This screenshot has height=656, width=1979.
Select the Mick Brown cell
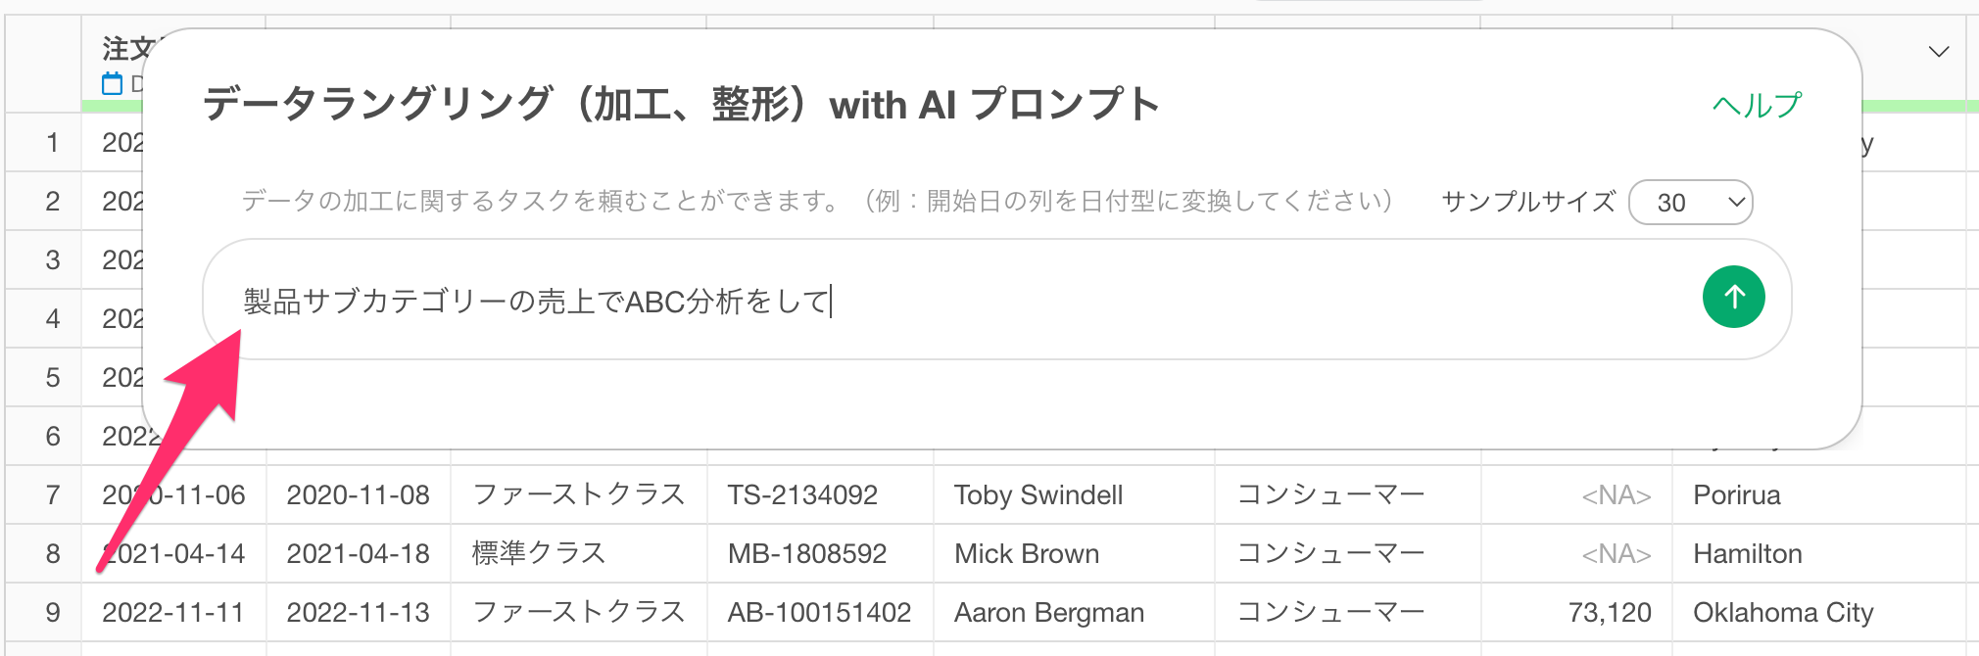point(1074,553)
